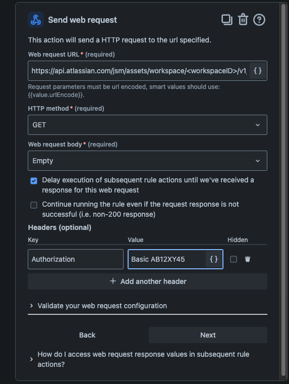Delete the action using the trash icon
This screenshot has width=289, height=384.
243,20
